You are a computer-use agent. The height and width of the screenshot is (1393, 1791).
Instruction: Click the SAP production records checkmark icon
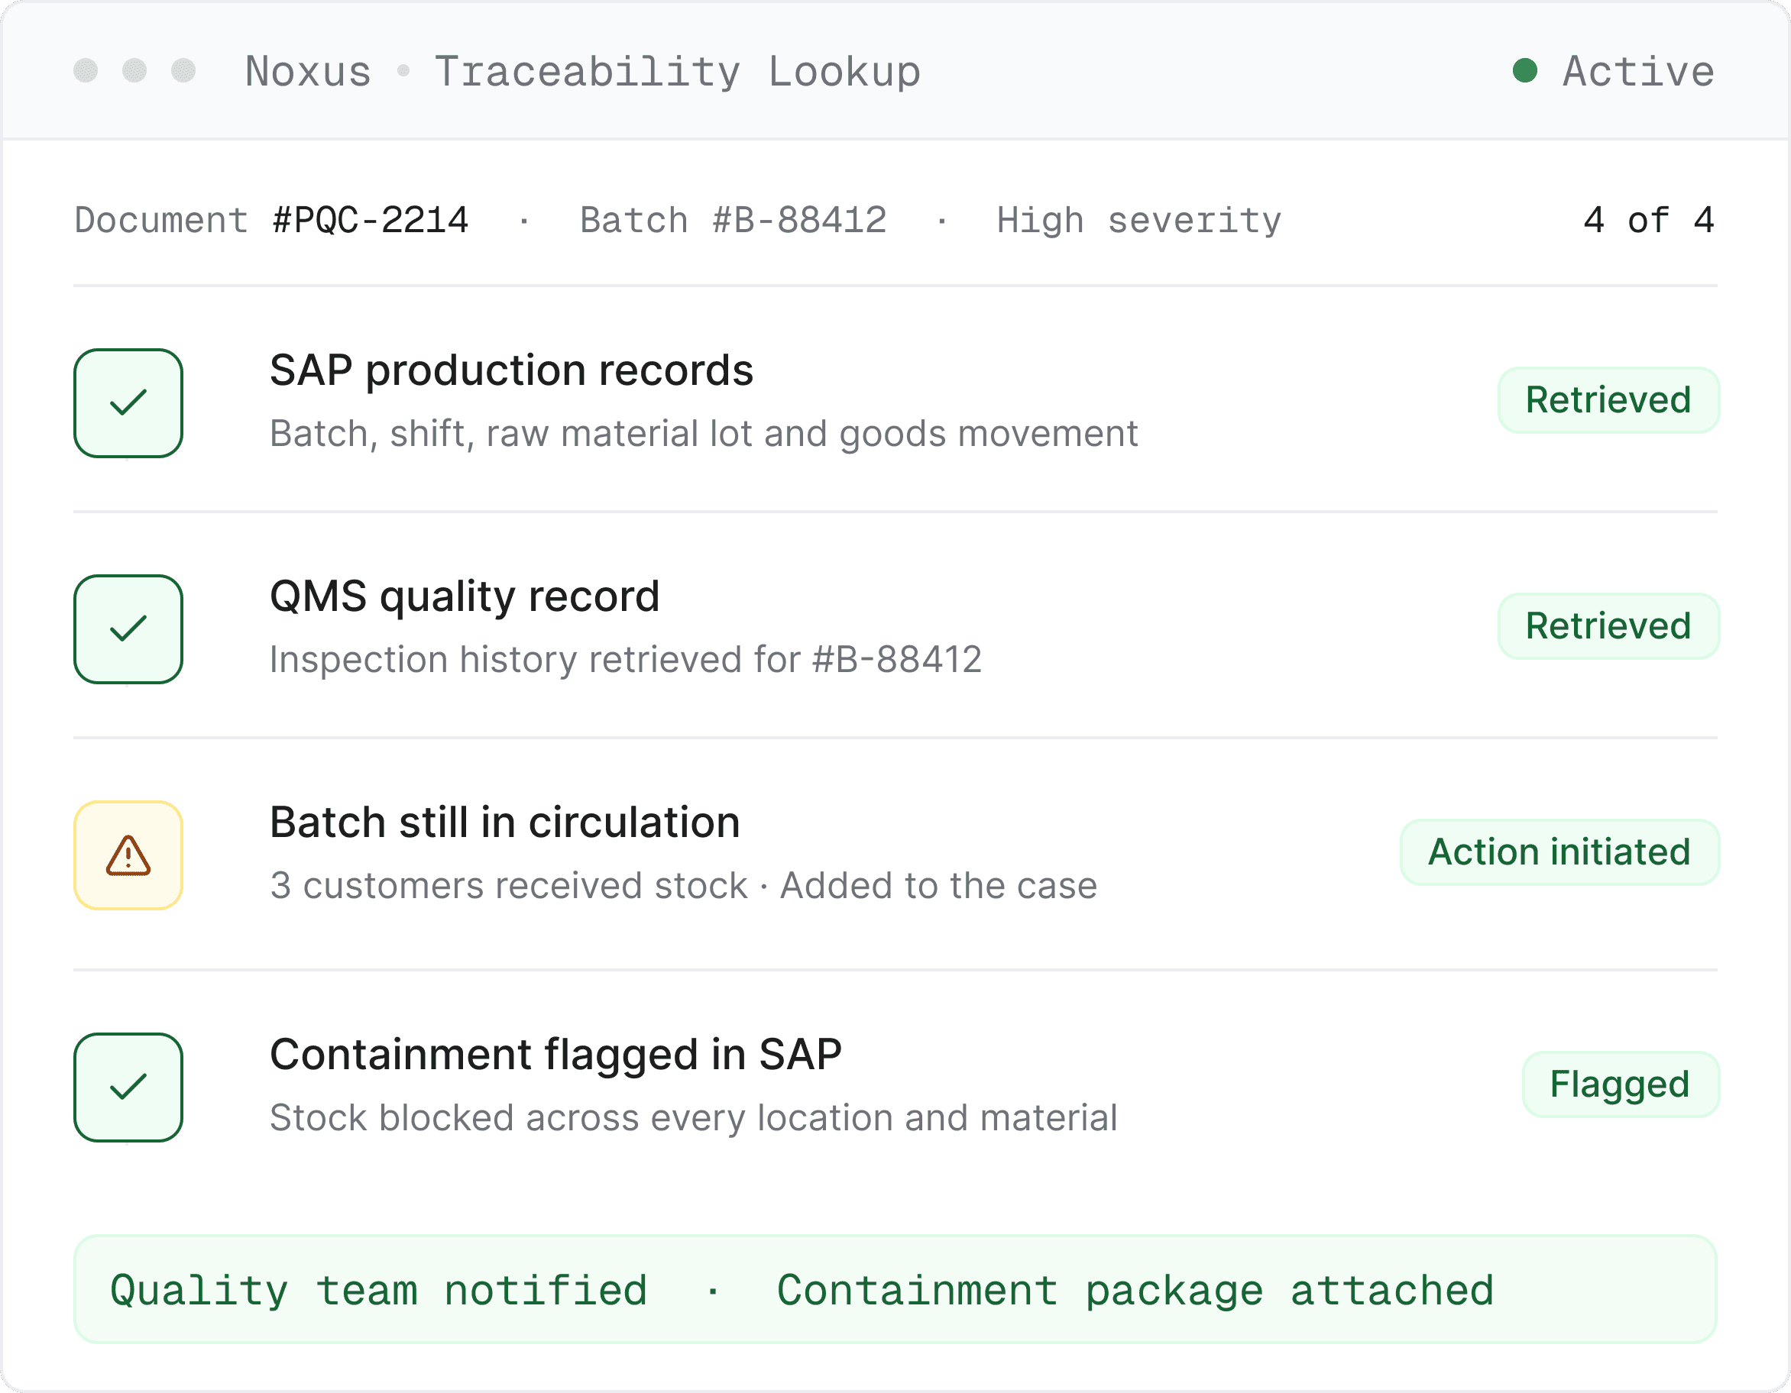tap(128, 402)
